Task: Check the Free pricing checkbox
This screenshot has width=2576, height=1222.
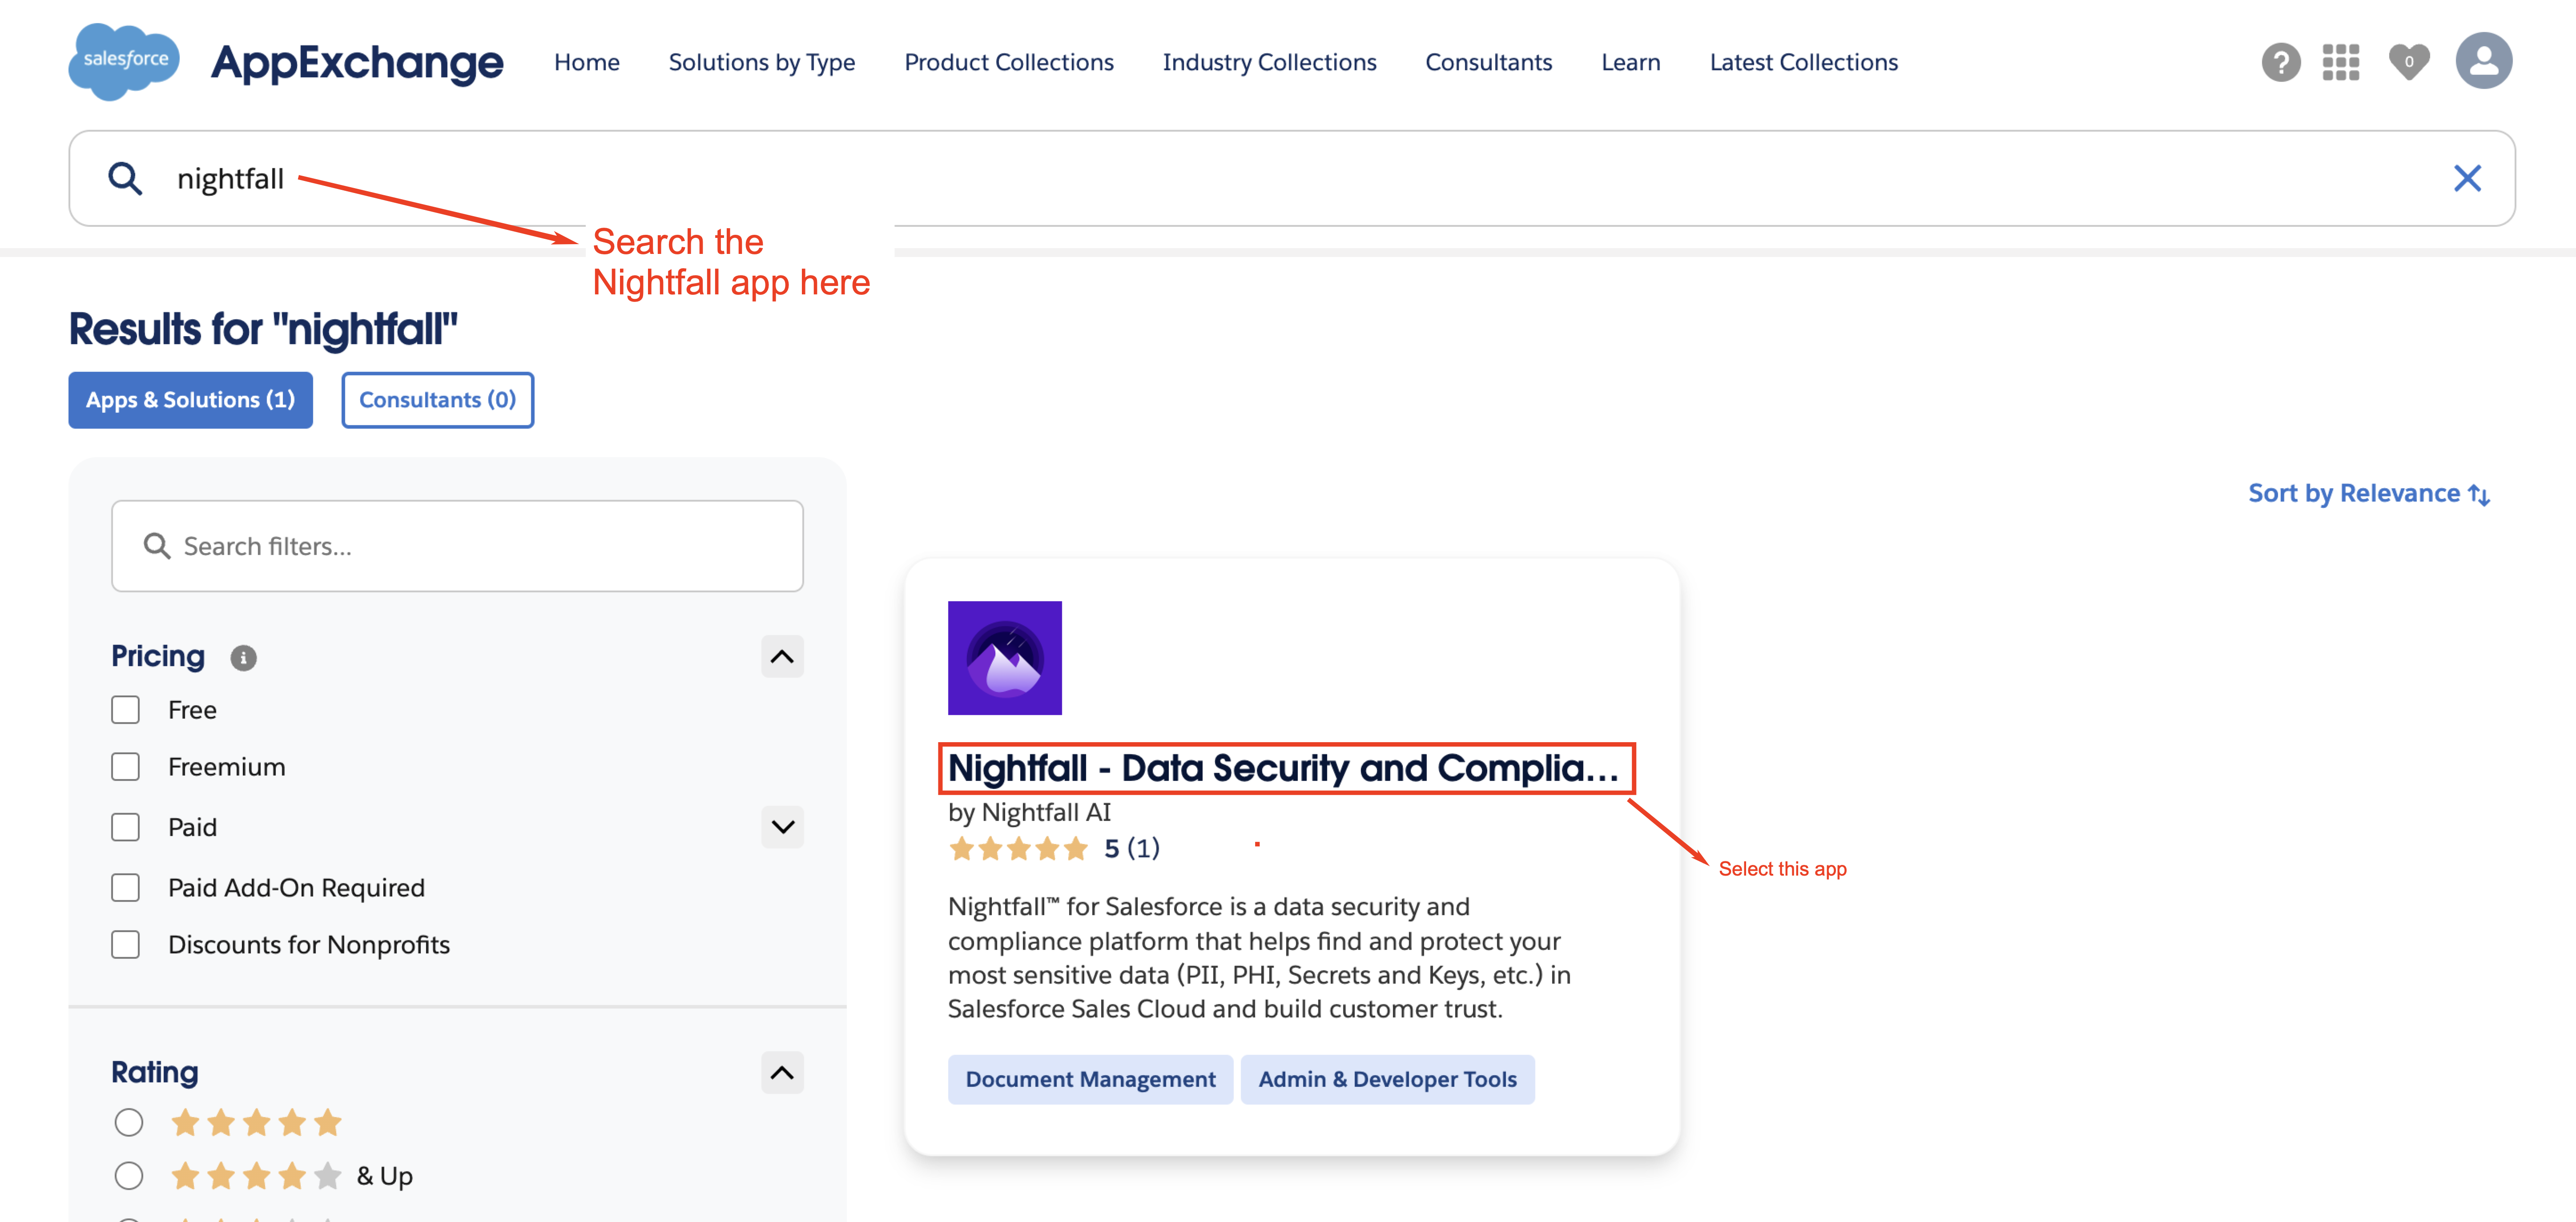Action: [125, 710]
